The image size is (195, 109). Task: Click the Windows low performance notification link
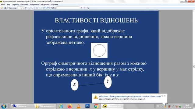[130, 96]
